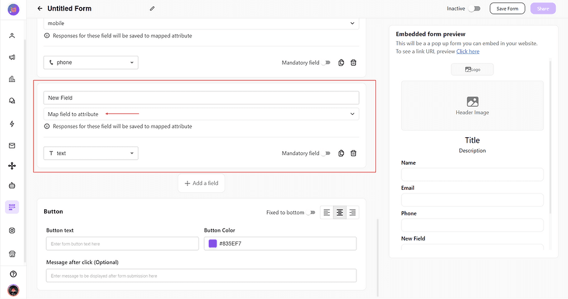Click the Message after click input
The height and width of the screenshot is (299, 568).
(x=201, y=276)
